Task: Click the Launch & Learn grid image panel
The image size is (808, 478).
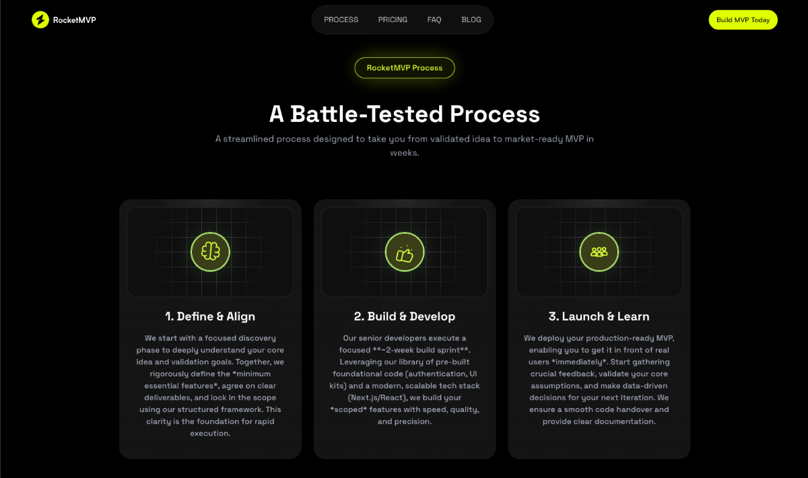Action: (599, 252)
